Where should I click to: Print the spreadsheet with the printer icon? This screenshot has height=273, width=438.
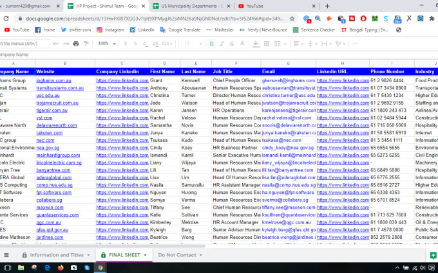pyautogui.click(x=76, y=44)
